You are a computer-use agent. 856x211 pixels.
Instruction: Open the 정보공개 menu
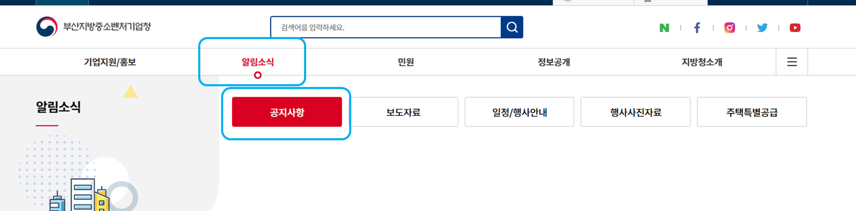coord(554,62)
